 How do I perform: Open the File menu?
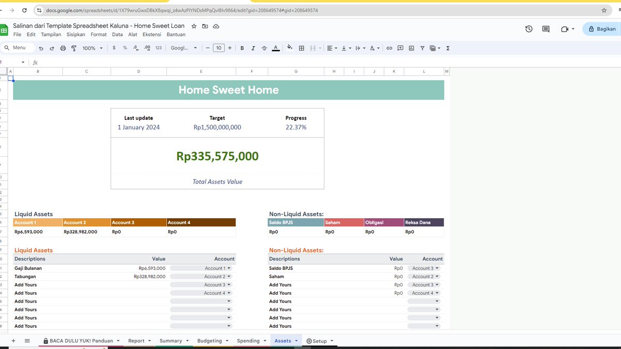pos(17,35)
